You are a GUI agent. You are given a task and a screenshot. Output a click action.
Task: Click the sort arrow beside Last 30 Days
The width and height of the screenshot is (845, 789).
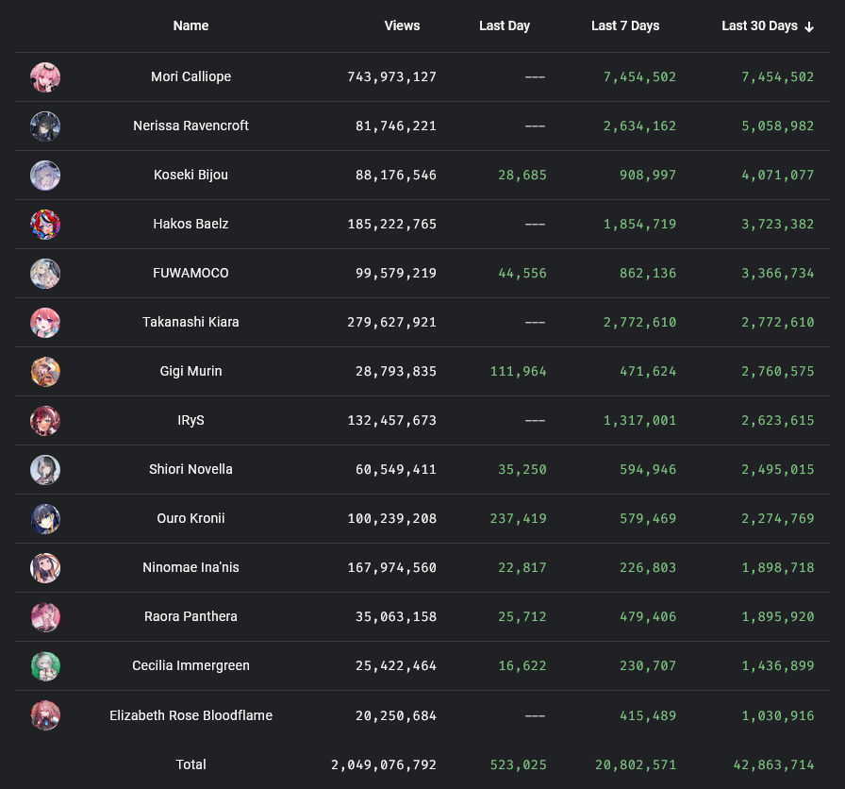[x=809, y=26]
